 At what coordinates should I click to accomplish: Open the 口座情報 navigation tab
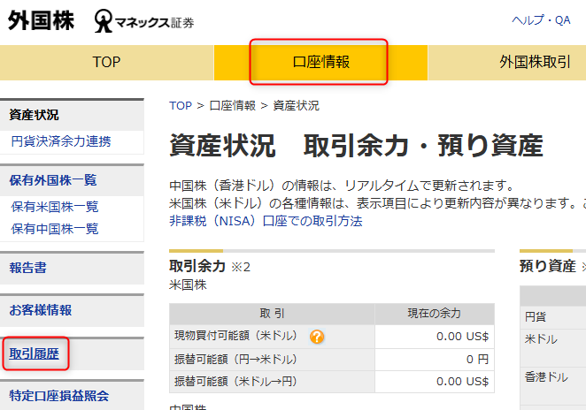pos(320,63)
